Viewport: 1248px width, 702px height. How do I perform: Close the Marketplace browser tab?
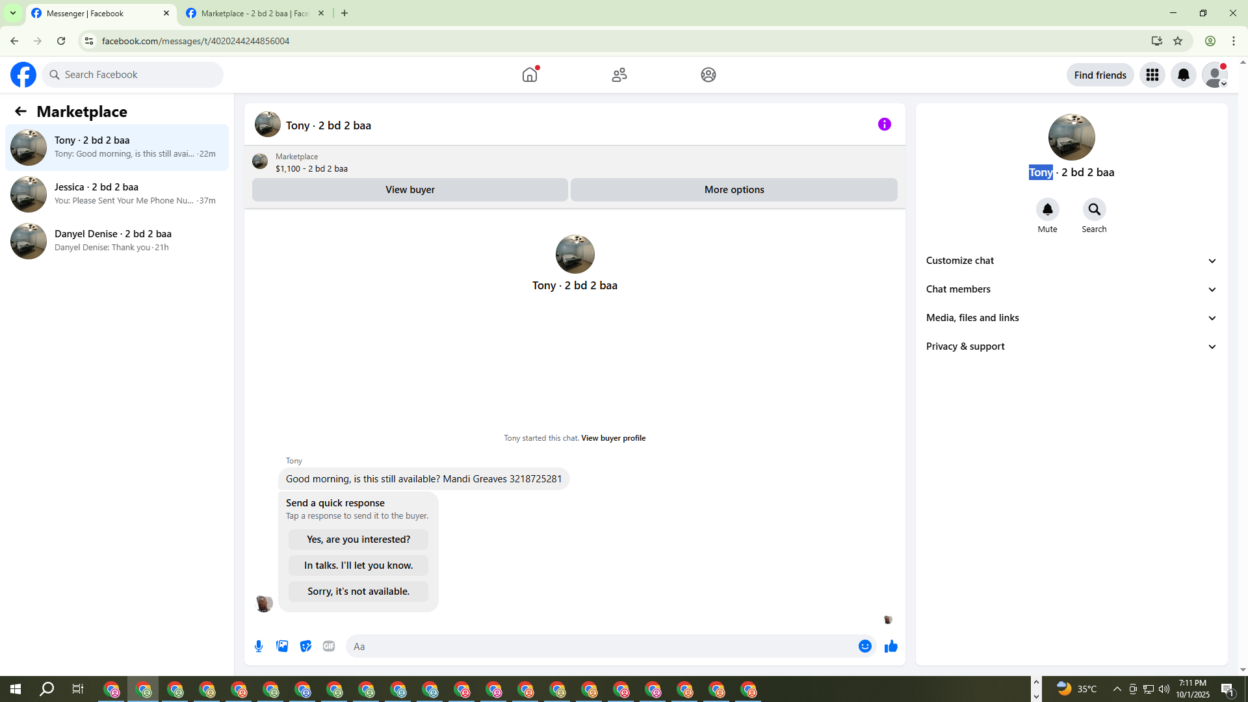(x=321, y=13)
